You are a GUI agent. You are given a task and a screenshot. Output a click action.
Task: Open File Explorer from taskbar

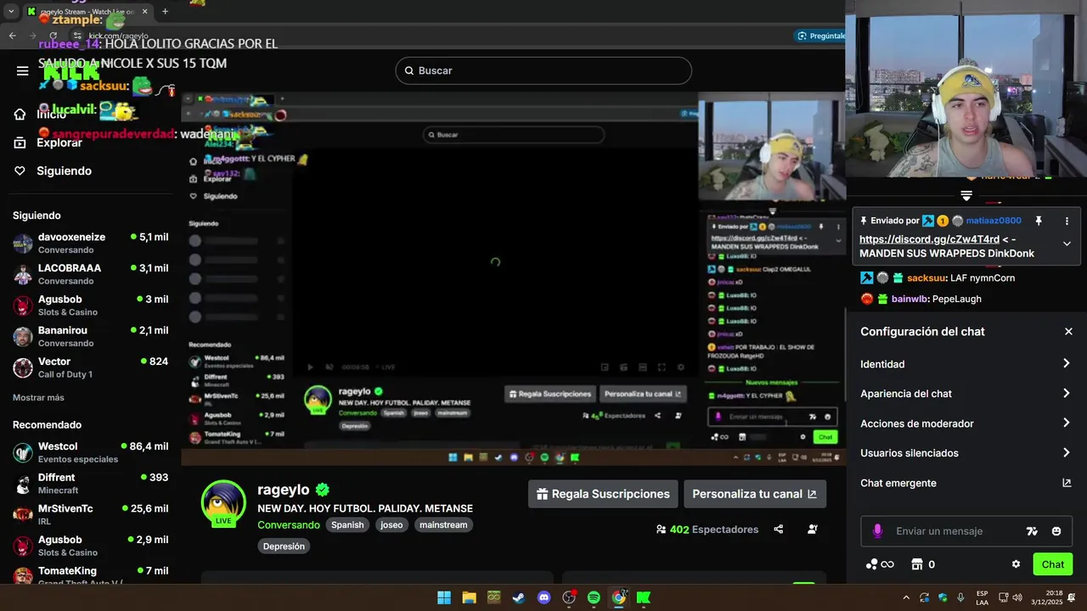(x=469, y=597)
